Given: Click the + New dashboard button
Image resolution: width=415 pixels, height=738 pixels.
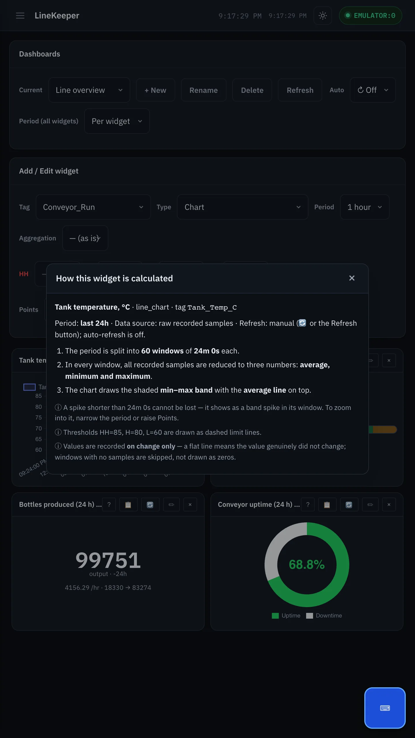Looking at the screenshot, I should point(155,90).
